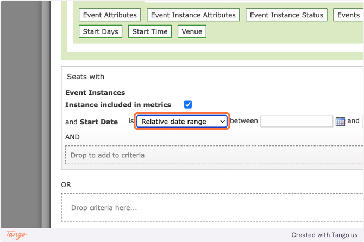This screenshot has height=242, width=364.
Task: Click the Start Days criteria tag
Action: tap(101, 31)
